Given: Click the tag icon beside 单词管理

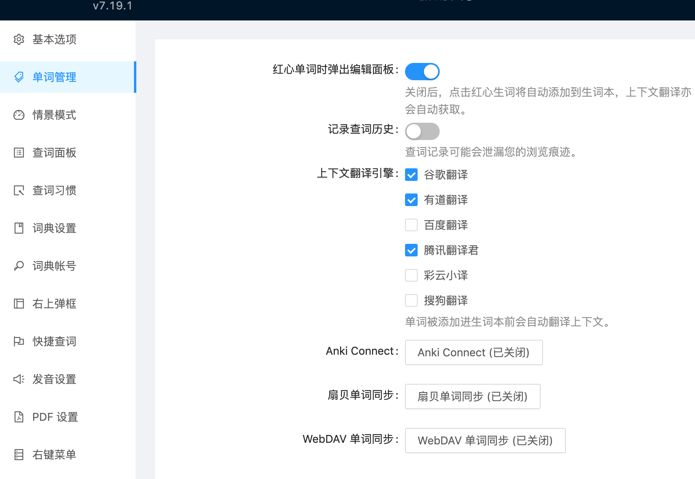Looking at the screenshot, I should click(19, 77).
